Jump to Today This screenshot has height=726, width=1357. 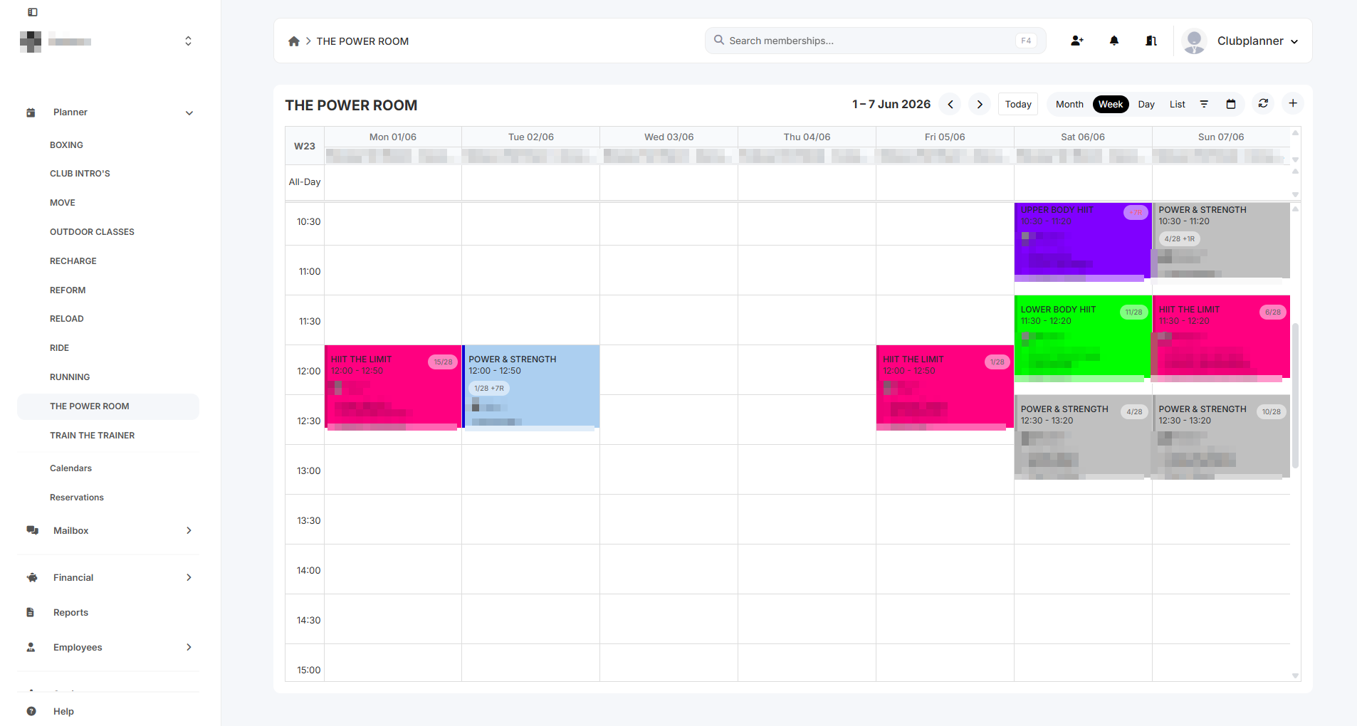pyautogui.click(x=1018, y=104)
